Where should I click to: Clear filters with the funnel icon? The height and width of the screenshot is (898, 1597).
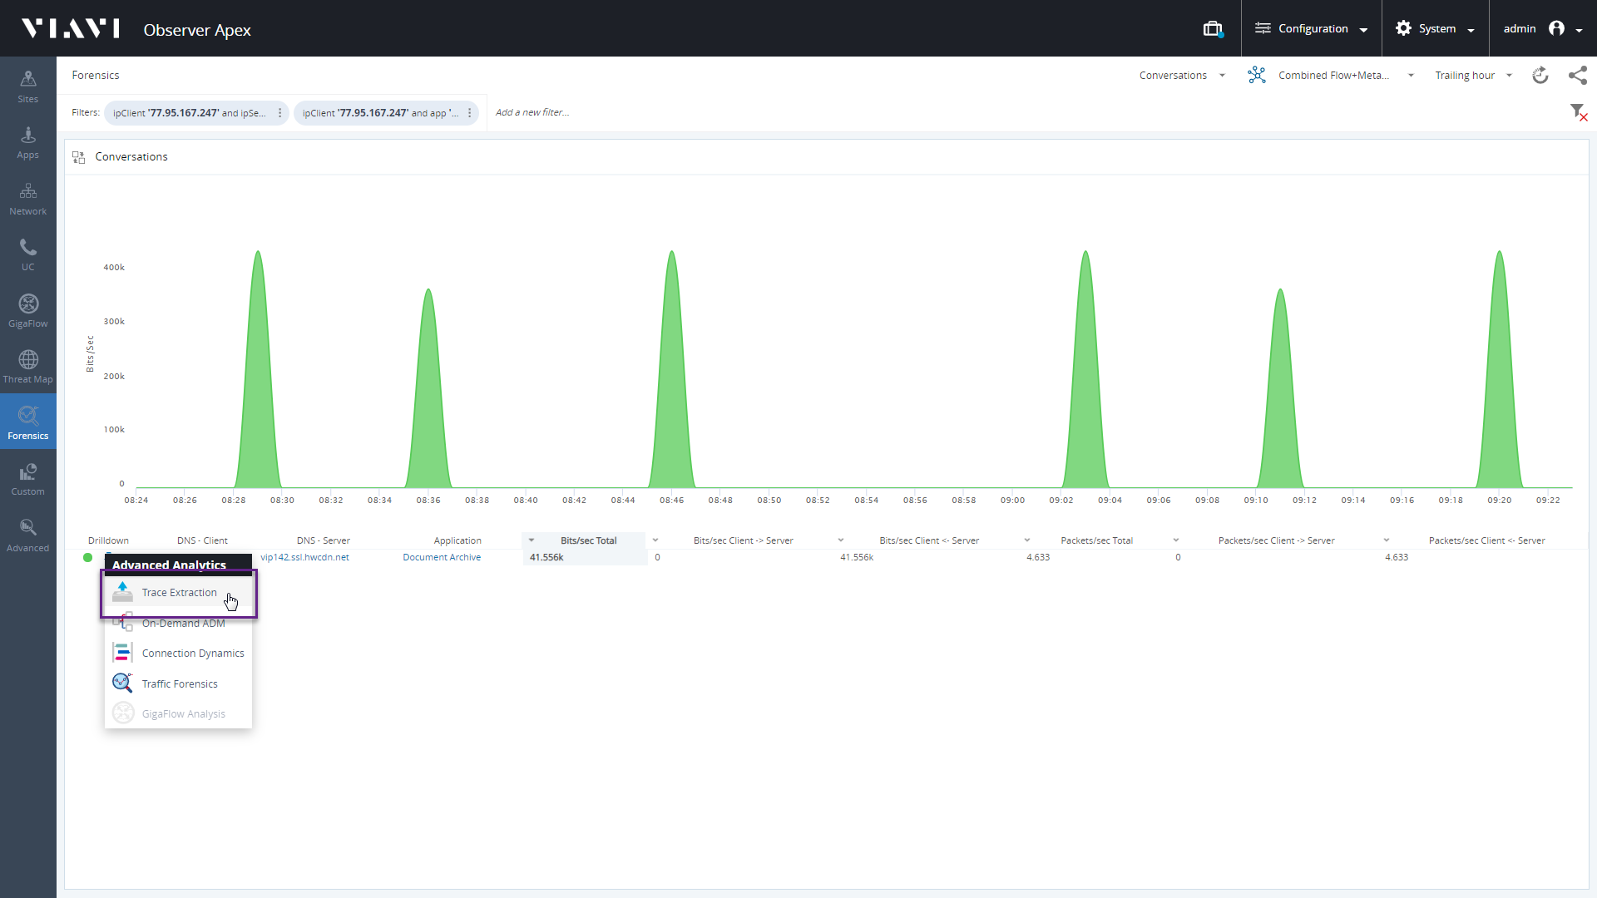pos(1578,112)
